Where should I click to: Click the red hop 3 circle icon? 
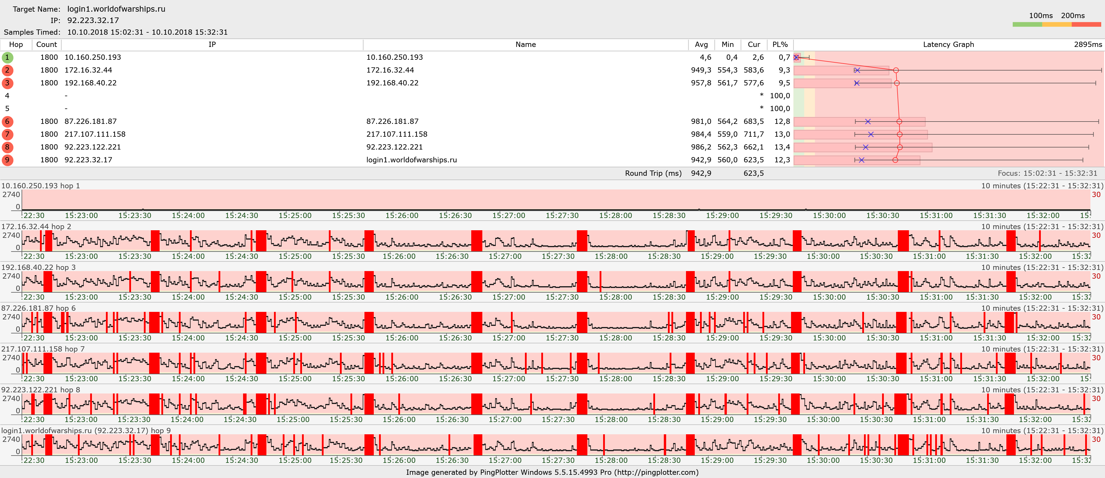pyautogui.click(x=7, y=83)
